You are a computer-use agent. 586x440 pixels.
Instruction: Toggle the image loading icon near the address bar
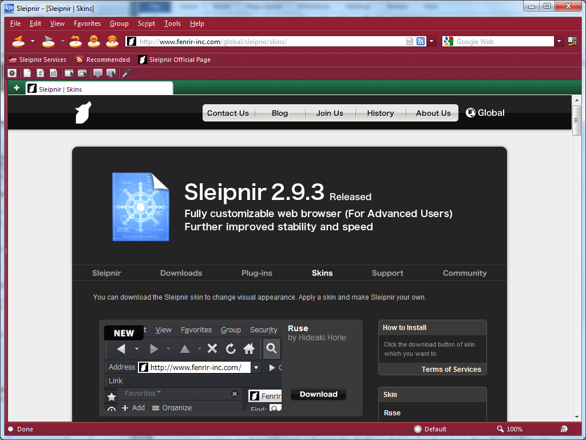click(x=409, y=41)
